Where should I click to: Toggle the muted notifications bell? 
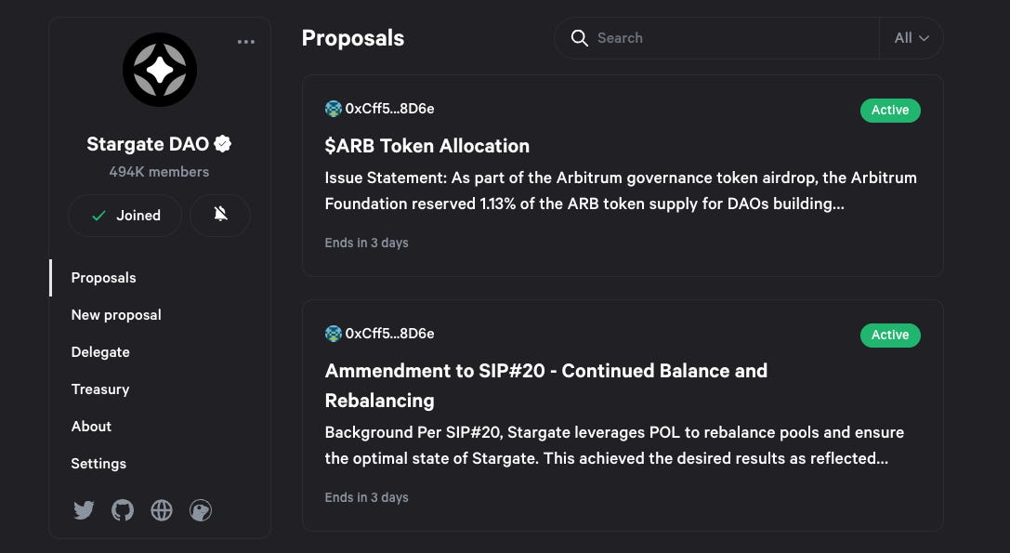[220, 216]
